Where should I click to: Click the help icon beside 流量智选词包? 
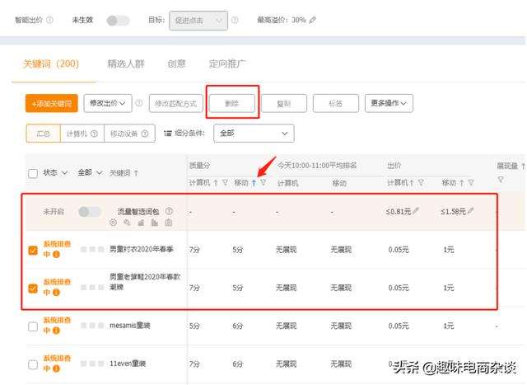point(169,211)
